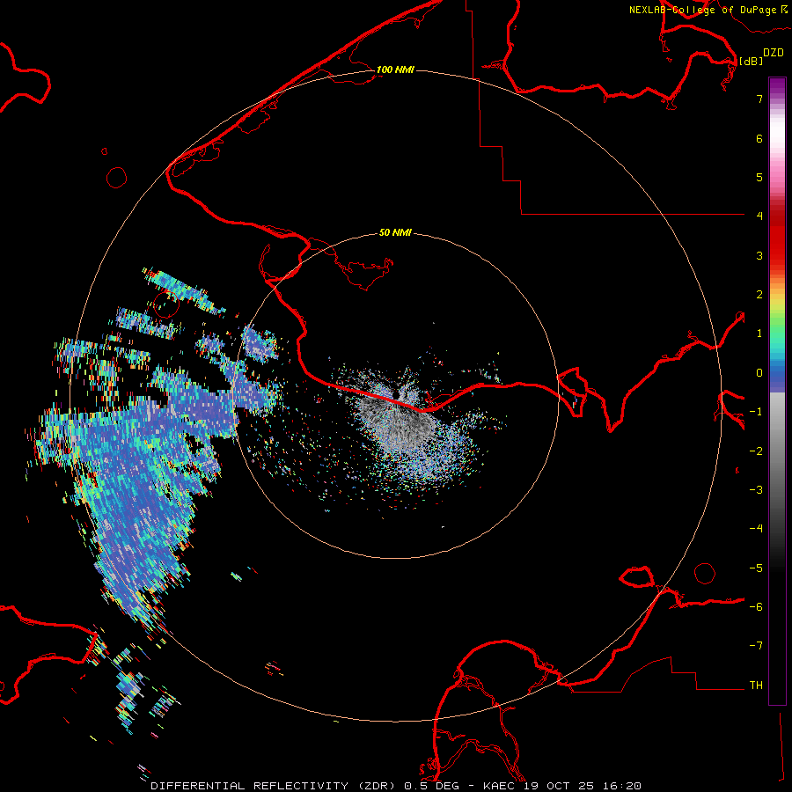The width and height of the screenshot is (792, 792).
Task: Click the gray band of color bar near -2
Action: point(777,451)
